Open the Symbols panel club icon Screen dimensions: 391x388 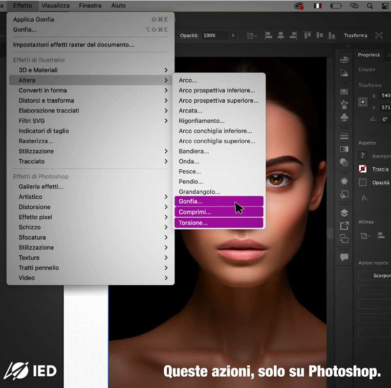click(x=344, y=117)
